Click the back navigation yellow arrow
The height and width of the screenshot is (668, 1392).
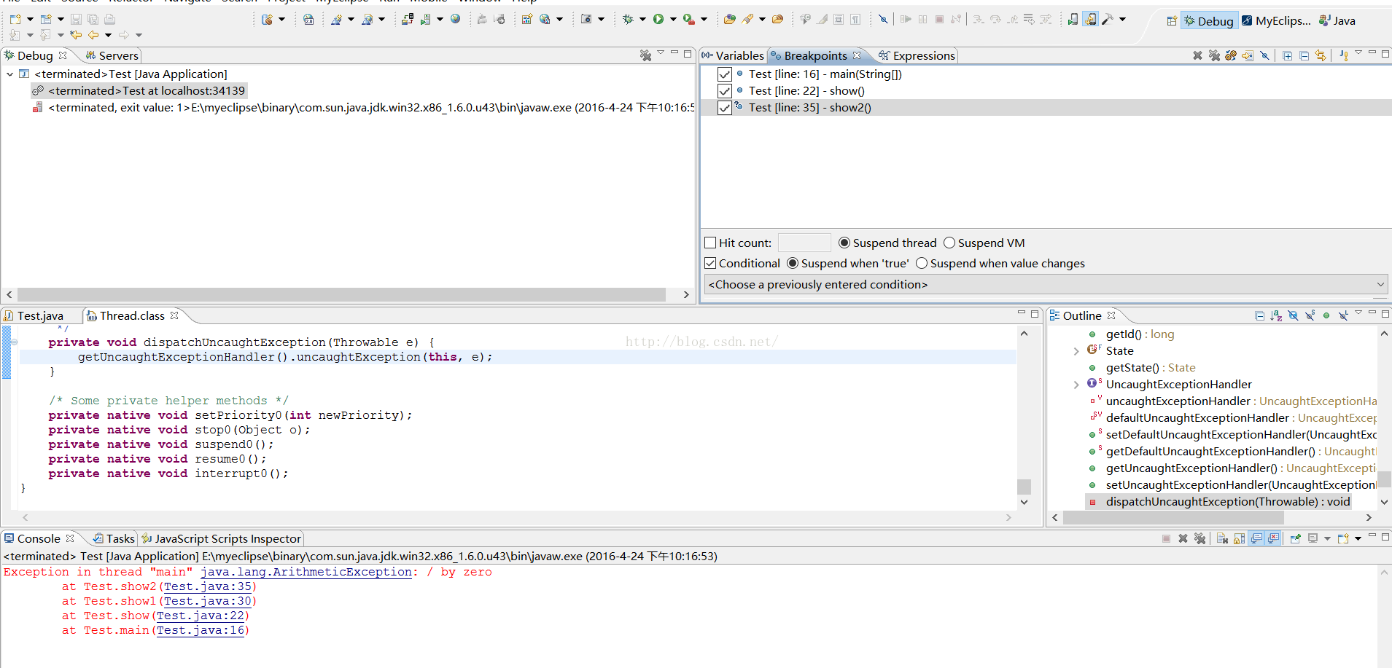click(x=93, y=35)
